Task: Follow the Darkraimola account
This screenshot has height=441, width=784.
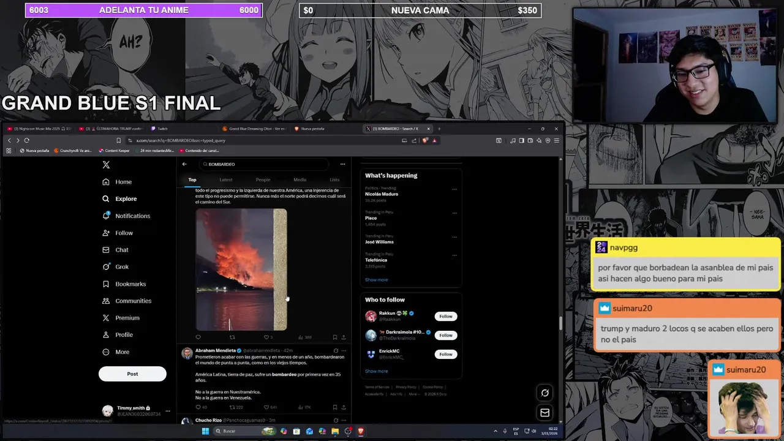Action: (x=446, y=336)
